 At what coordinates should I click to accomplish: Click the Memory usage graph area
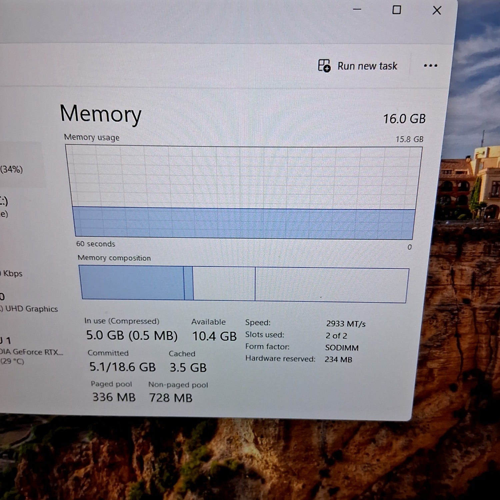click(244, 192)
